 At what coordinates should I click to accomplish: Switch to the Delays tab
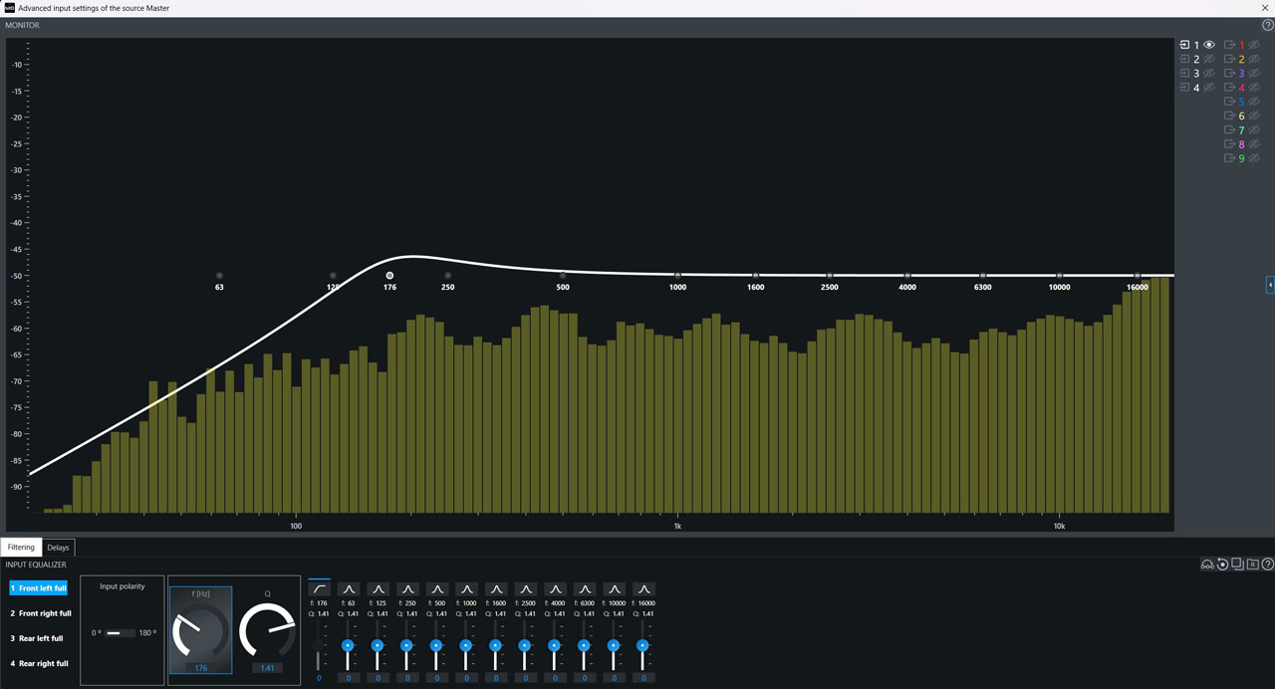click(x=57, y=547)
